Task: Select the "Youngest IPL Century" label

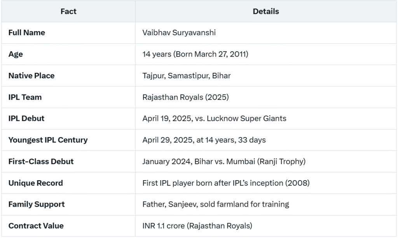Action: pos(48,140)
